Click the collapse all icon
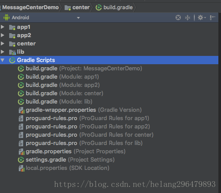The image size is (221, 193). coord(187,17)
